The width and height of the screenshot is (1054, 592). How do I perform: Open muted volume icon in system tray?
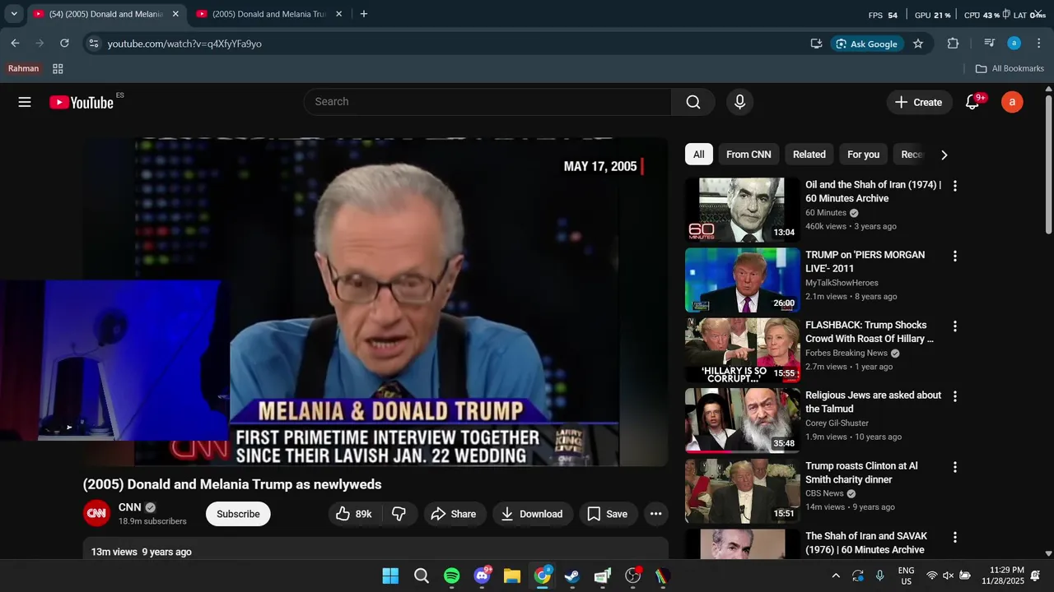948,576
